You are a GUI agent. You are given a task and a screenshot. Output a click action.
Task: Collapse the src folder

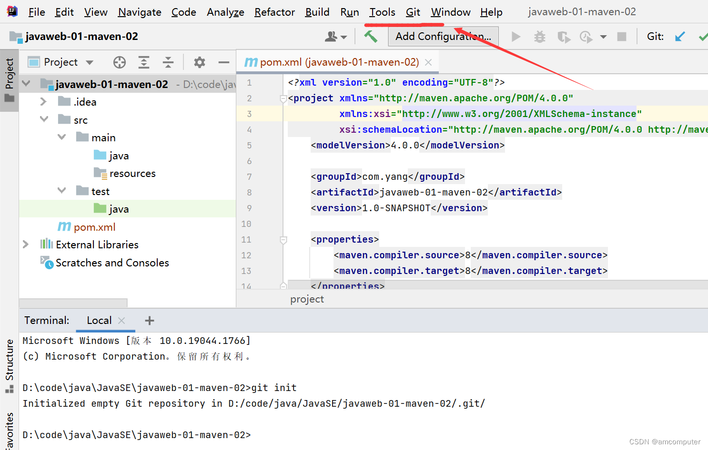(x=44, y=119)
